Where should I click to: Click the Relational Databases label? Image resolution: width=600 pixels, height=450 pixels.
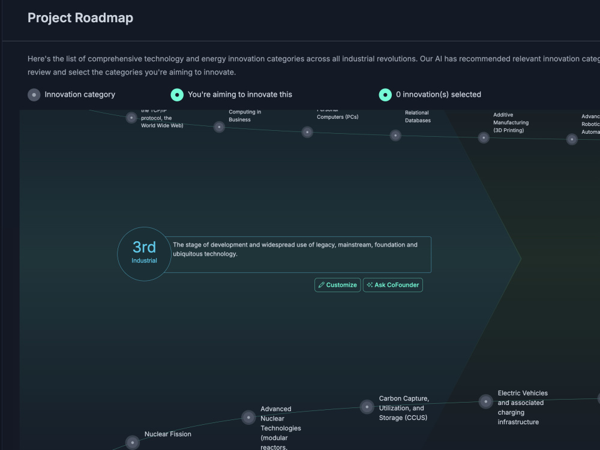(418, 116)
